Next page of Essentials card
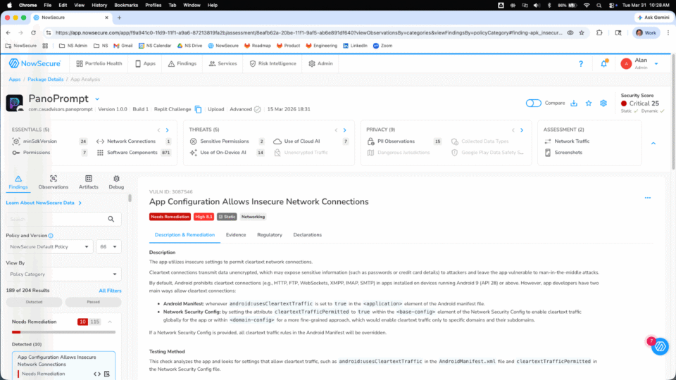 (168, 130)
